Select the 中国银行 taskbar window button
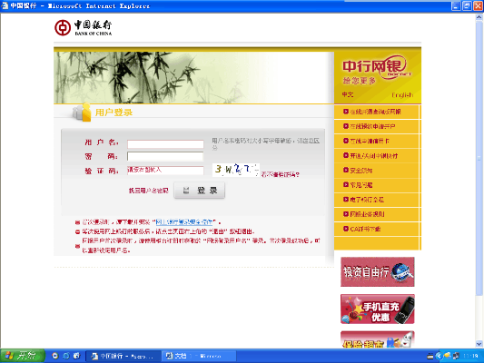 click(x=123, y=356)
